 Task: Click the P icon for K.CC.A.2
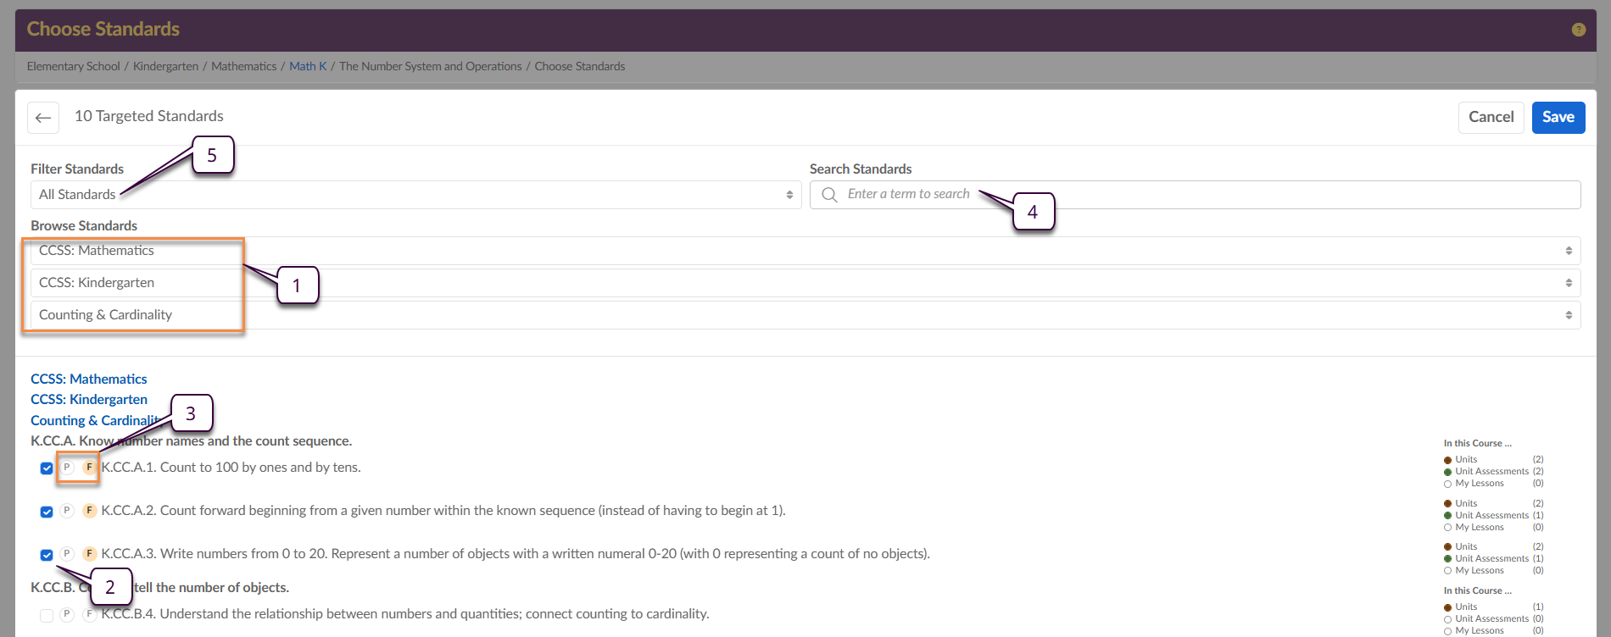pos(67,511)
